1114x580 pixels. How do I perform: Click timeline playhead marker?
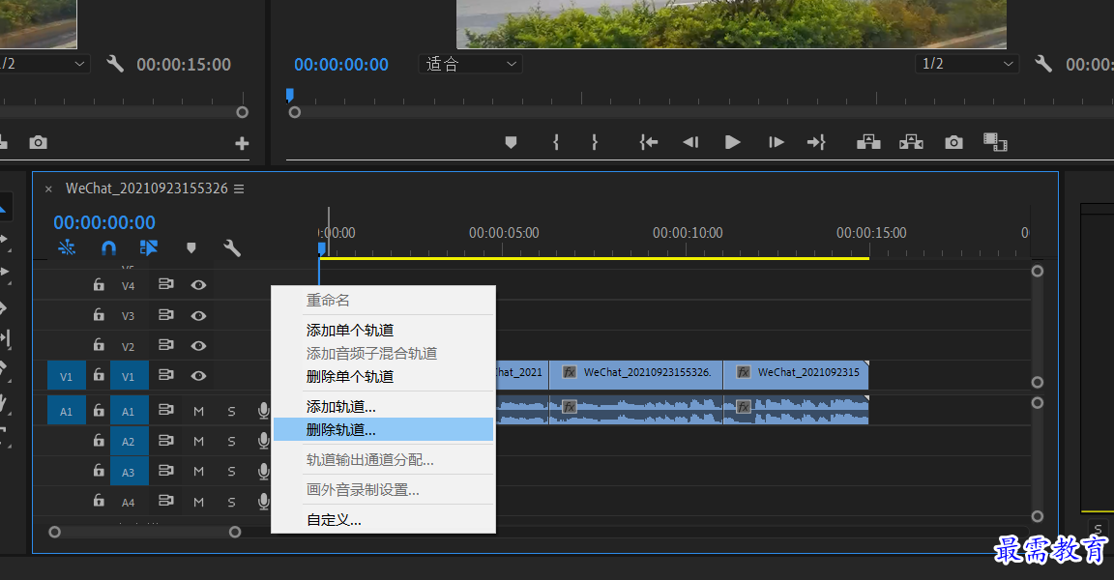[322, 248]
